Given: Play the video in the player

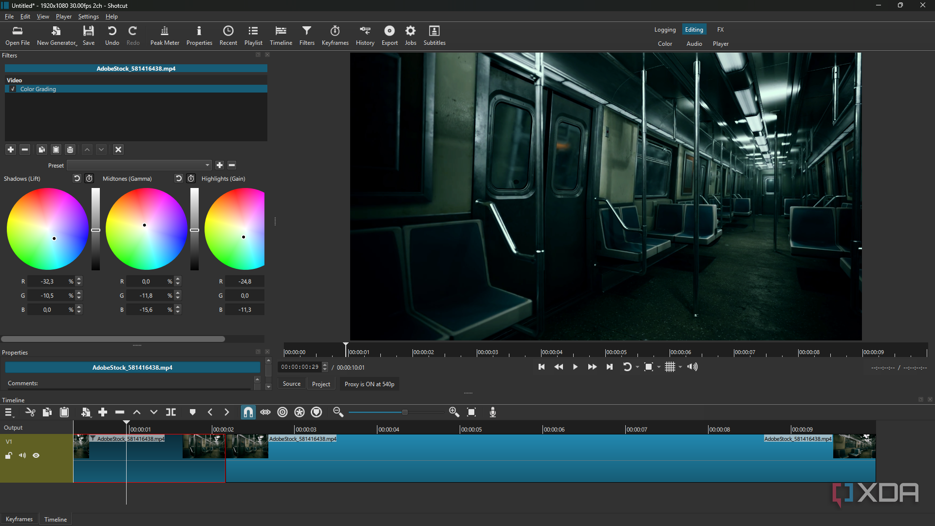Looking at the screenshot, I should pyautogui.click(x=575, y=367).
